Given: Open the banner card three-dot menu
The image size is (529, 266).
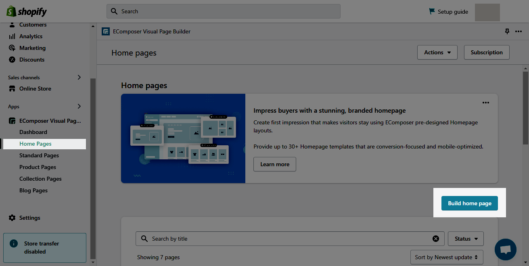Looking at the screenshot, I should 486,103.
